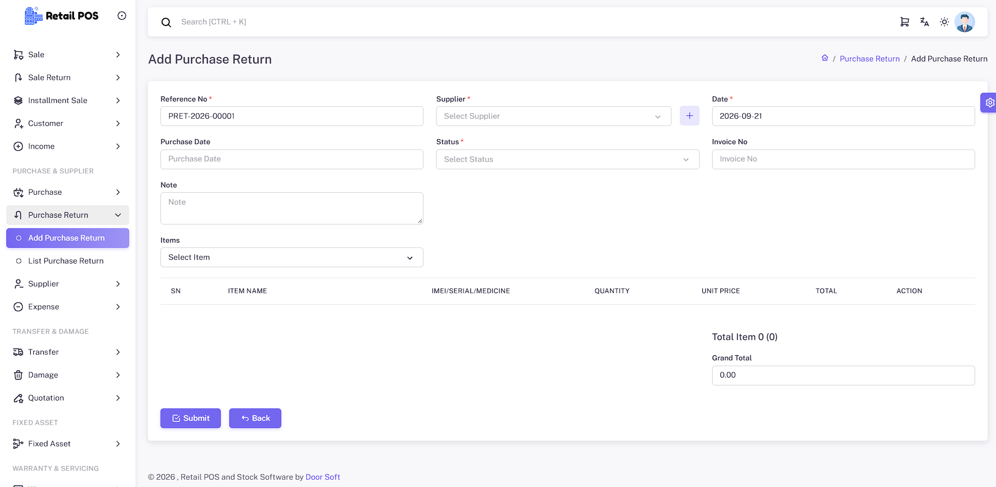This screenshot has height=487, width=996.
Task: Open the cart icon in top bar
Action: point(905,22)
